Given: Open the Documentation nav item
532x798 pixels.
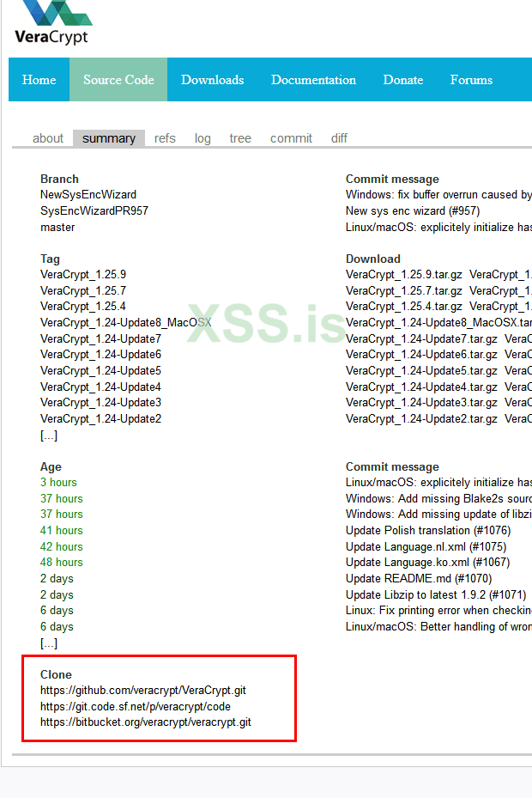Looking at the screenshot, I should (x=313, y=80).
